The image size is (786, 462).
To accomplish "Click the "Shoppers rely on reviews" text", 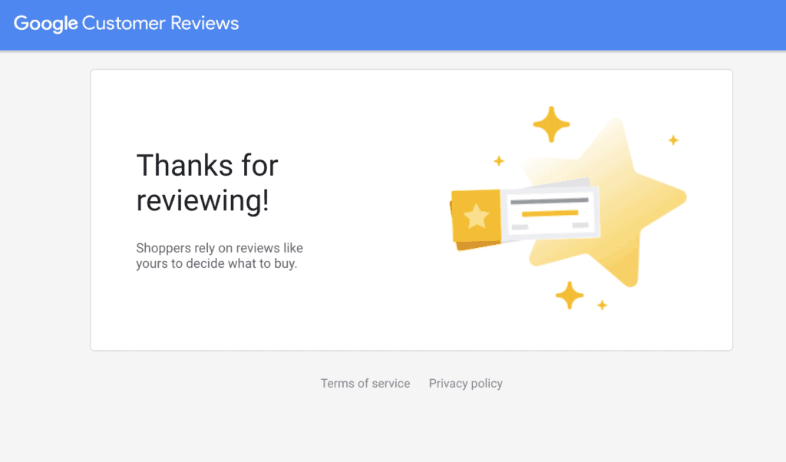I will tap(219, 256).
